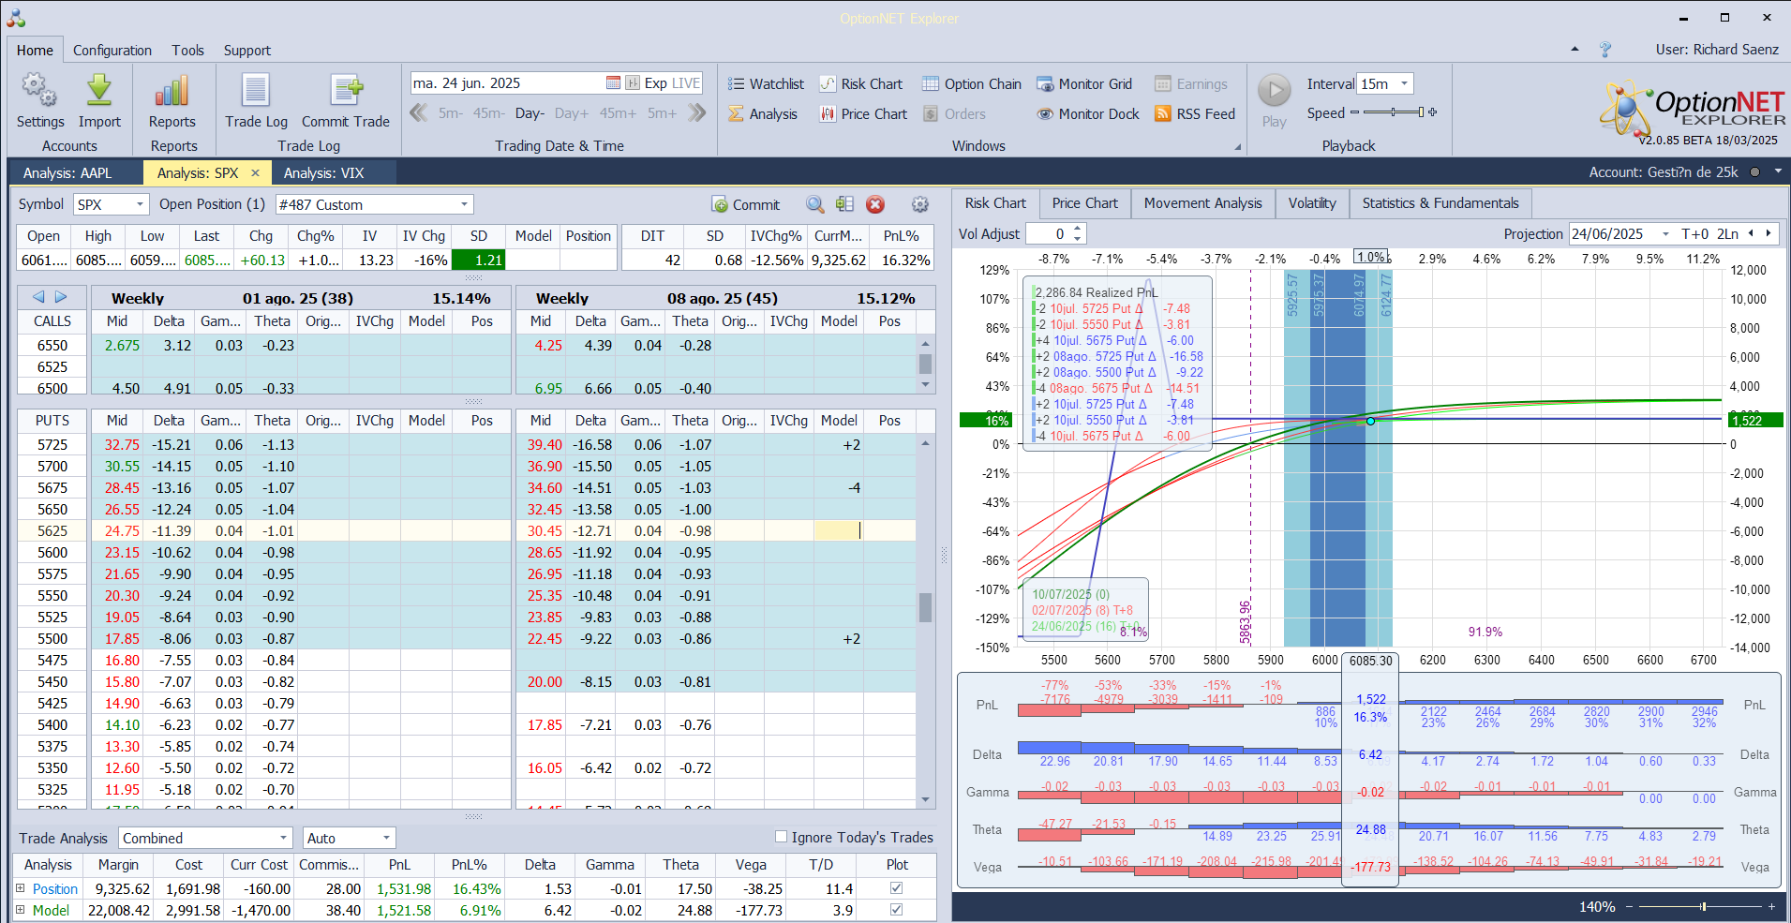Click the 45m+ time step button
Image resolution: width=1791 pixels, height=923 pixels.
pos(619,113)
